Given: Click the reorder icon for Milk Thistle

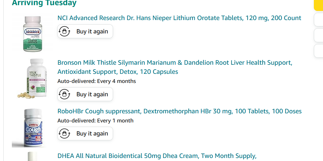Looking at the screenshot, I should [64, 94].
